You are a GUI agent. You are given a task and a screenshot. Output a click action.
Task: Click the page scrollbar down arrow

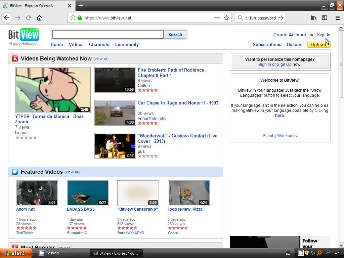(341, 245)
